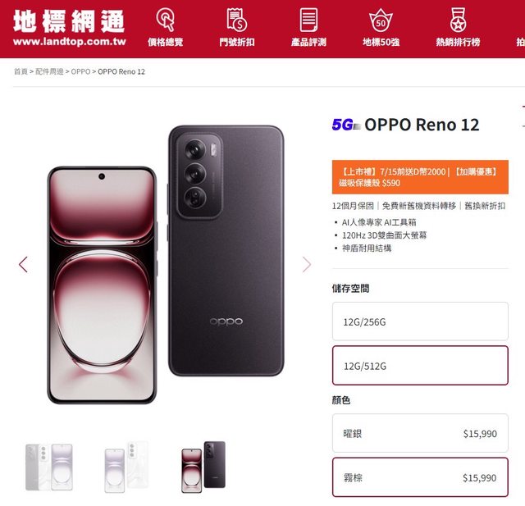525x506 pixels.
Task: Open 配件周邊 breadcrumb link
Action: pyautogui.click(x=49, y=71)
